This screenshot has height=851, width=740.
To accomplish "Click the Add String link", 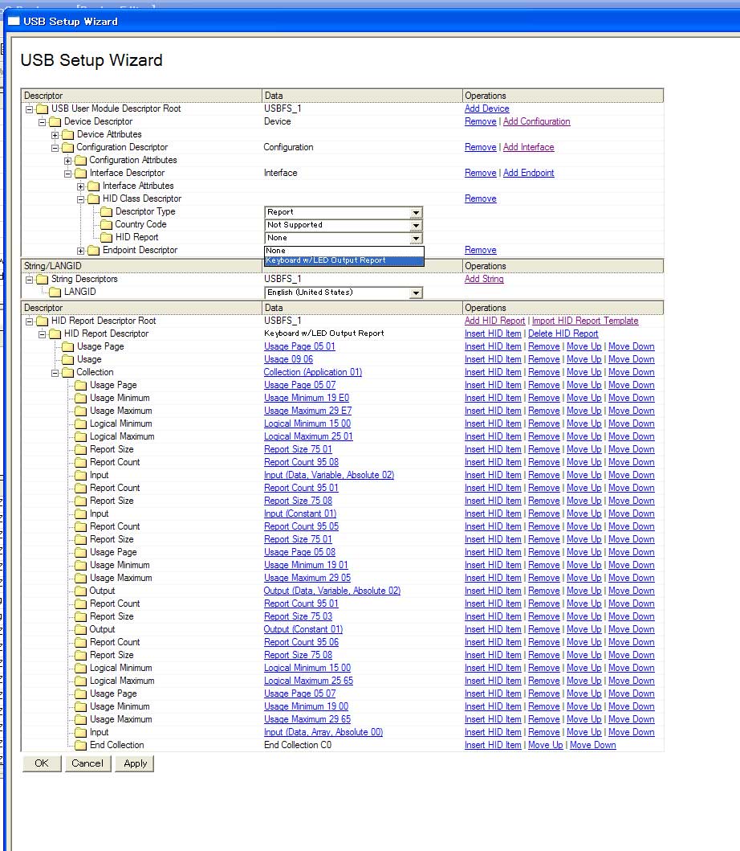I will coord(484,279).
